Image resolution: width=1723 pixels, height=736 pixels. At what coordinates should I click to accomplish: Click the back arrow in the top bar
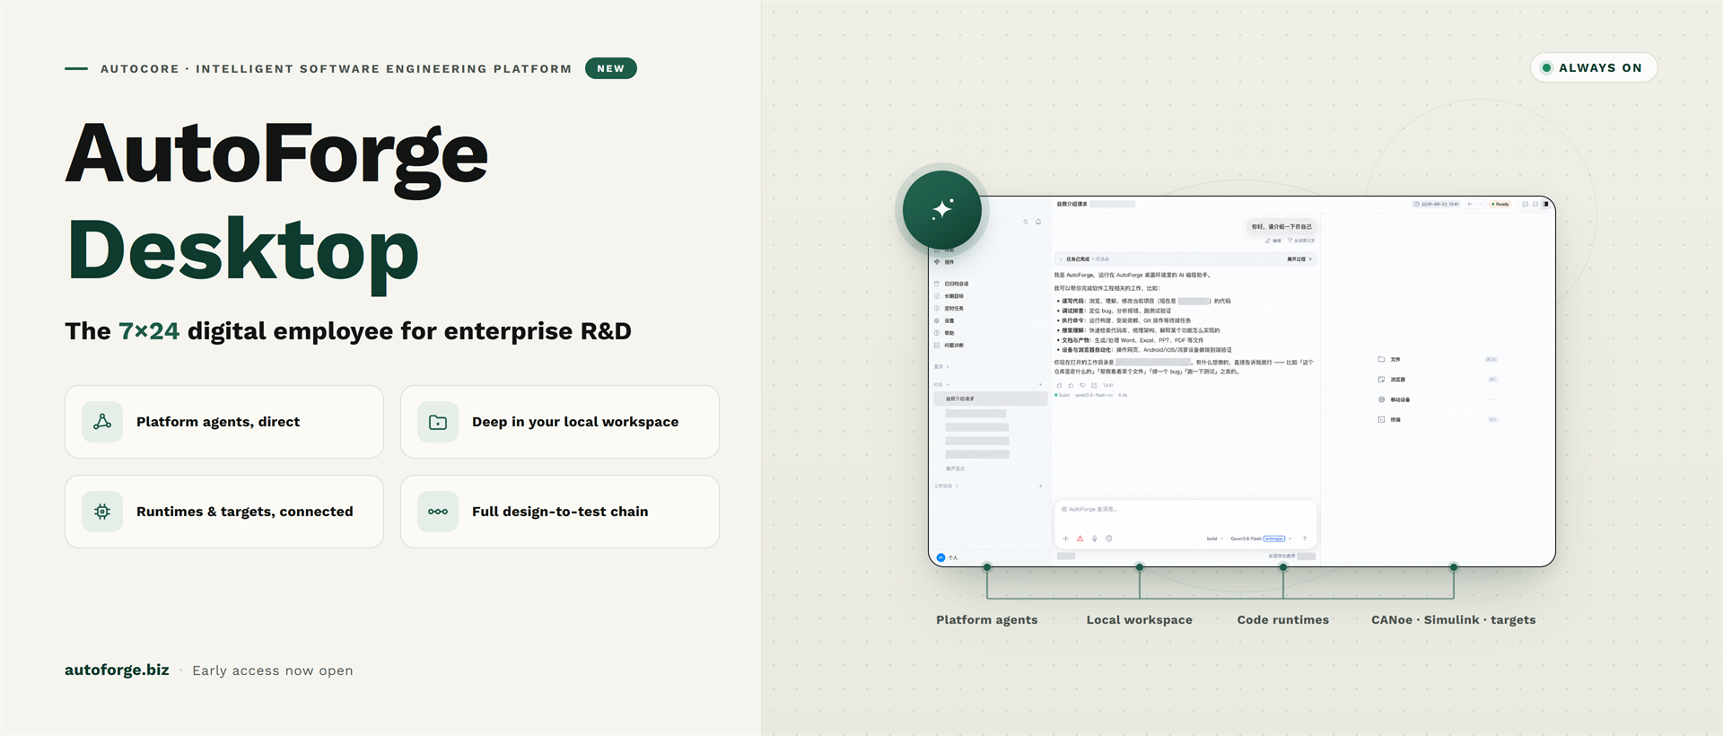[1470, 204]
